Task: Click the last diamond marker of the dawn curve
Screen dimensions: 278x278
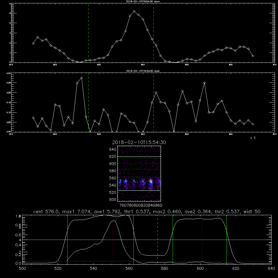Action: coord(253,56)
